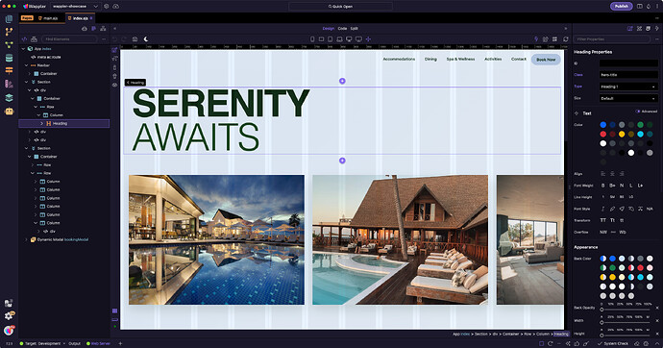663x348 pixels.
Task: Switch to Design view
Action: pyautogui.click(x=328, y=28)
